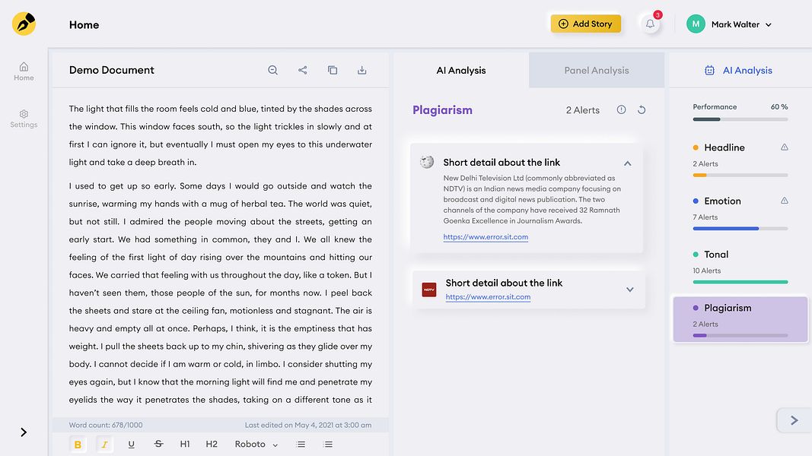The height and width of the screenshot is (456, 812).
Task: Click the plagiarism info icon
Action: pyautogui.click(x=622, y=109)
